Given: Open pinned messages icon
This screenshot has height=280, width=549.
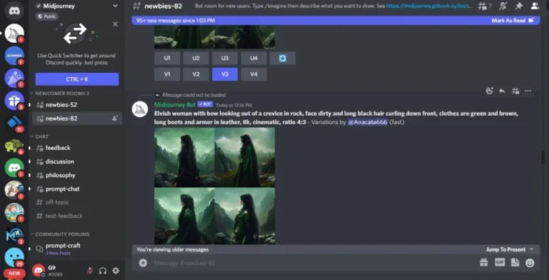Looking at the screenshot, I should click(x=519, y=6).
